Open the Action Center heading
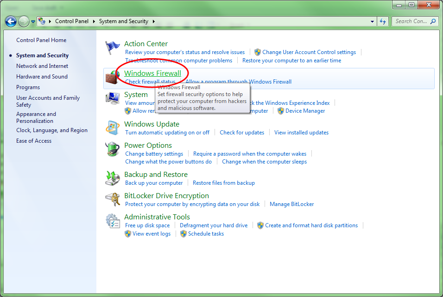This screenshot has width=443, height=297. point(146,44)
